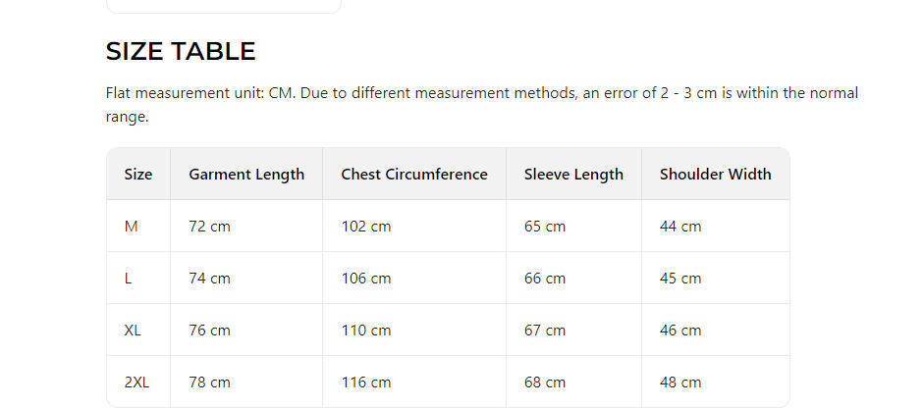Select the 2XL size row label
The width and height of the screenshot is (923, 408).
coord(136,382)
